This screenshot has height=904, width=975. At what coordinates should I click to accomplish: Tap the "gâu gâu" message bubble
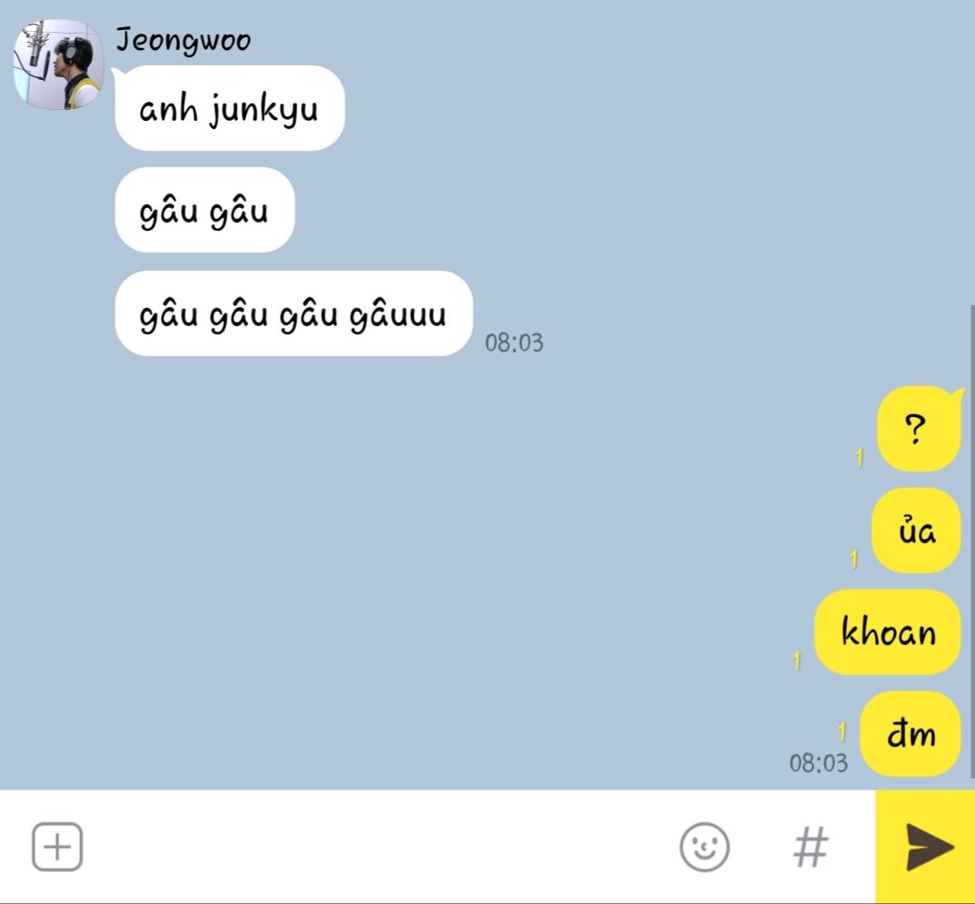204,210
